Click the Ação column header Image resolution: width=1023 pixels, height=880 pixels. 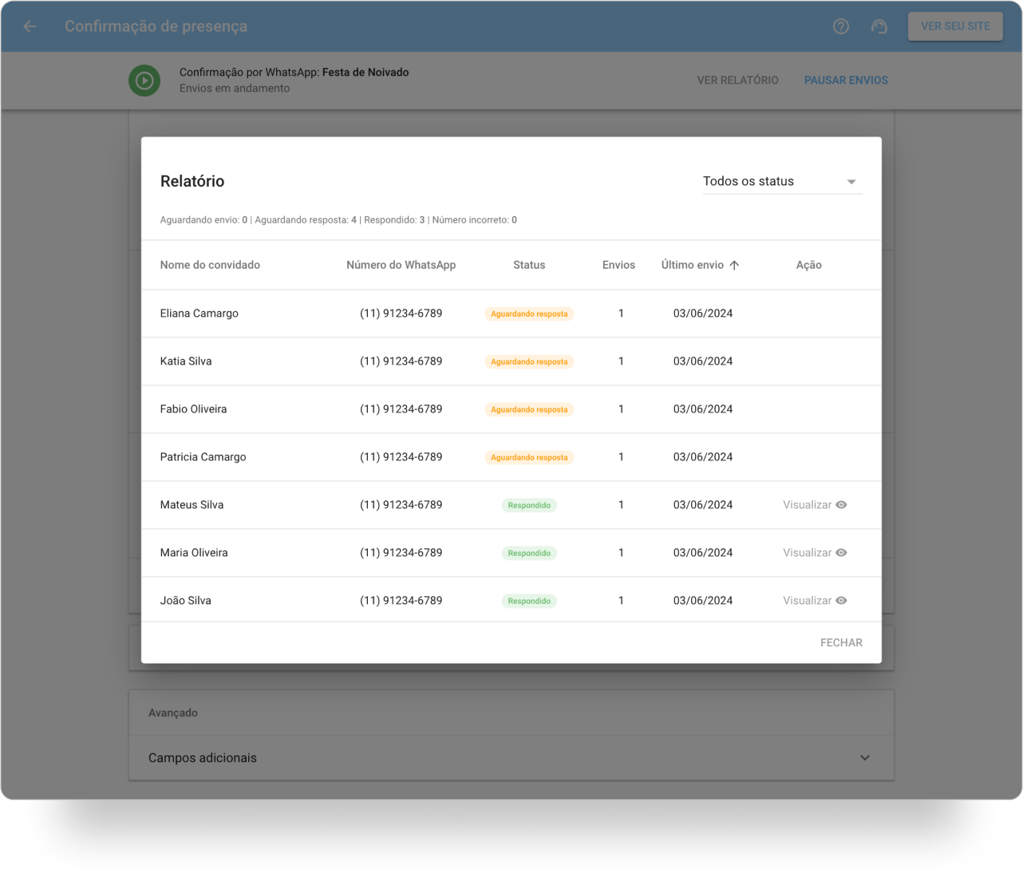[808, 265]
